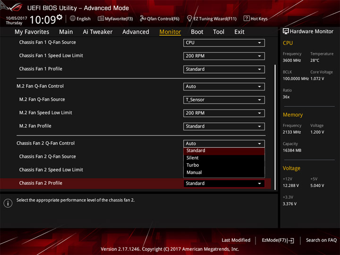Open M.2 Fan Q-Fan Source dropdown

pyautogui.click(x=224, y=100)
